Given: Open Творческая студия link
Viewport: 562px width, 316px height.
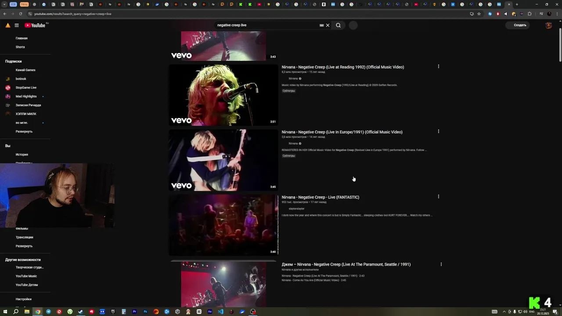Looking at the screenshot, I should (x=29, y=267).
